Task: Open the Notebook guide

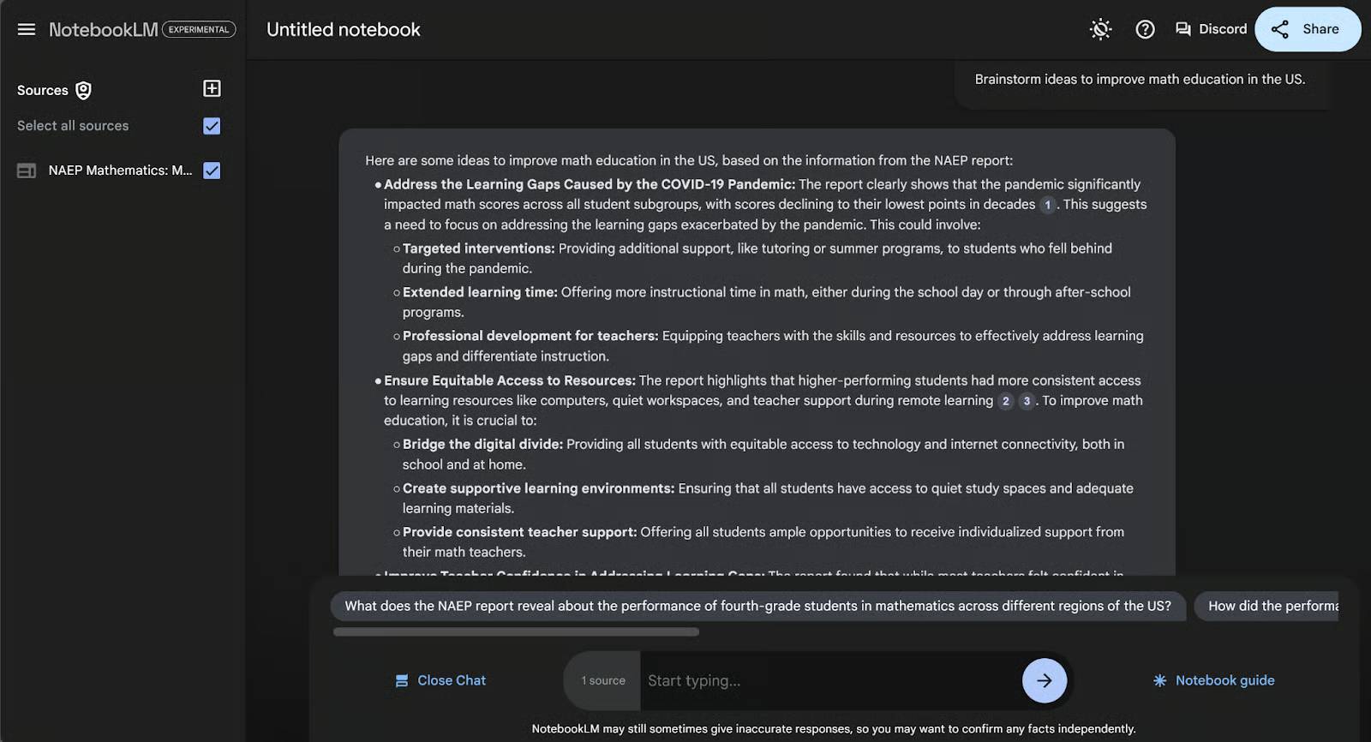Action: click(1213, 680)
